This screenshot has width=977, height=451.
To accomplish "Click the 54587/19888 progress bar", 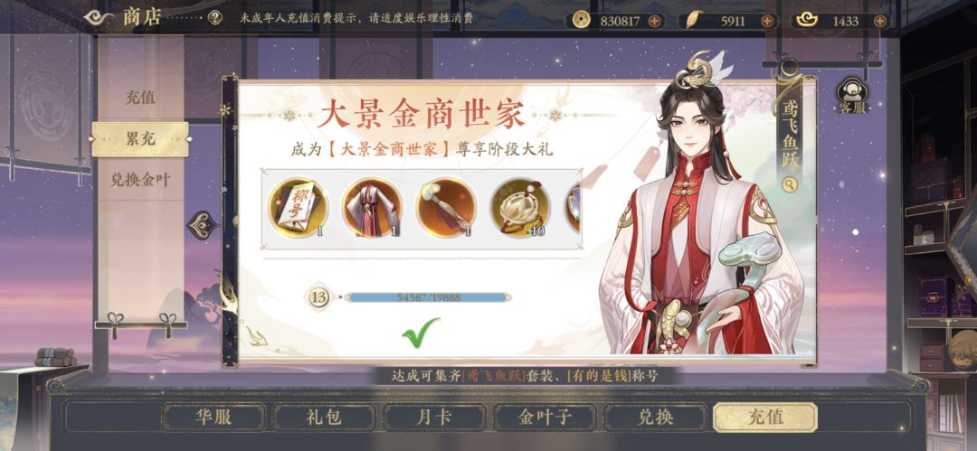I will 427,297.
